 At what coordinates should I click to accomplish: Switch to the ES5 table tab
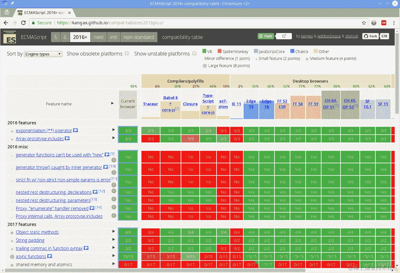coord(55,37)
